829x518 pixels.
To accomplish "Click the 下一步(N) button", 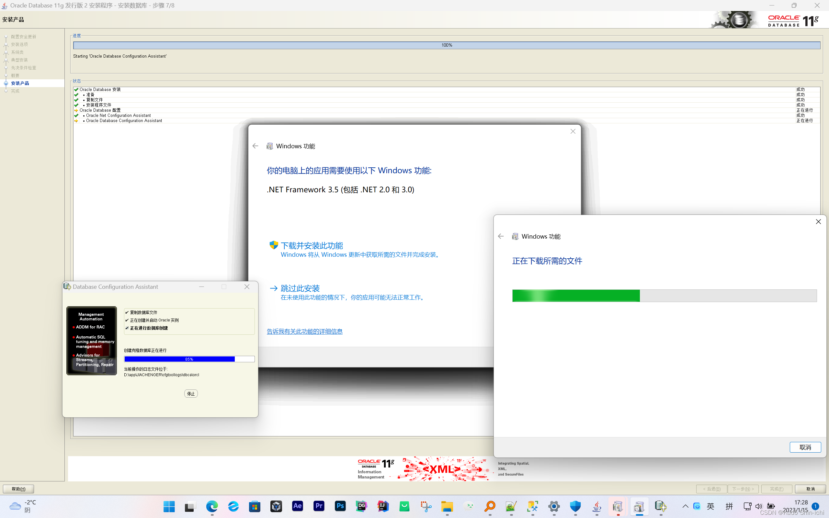I will point(743,489).
